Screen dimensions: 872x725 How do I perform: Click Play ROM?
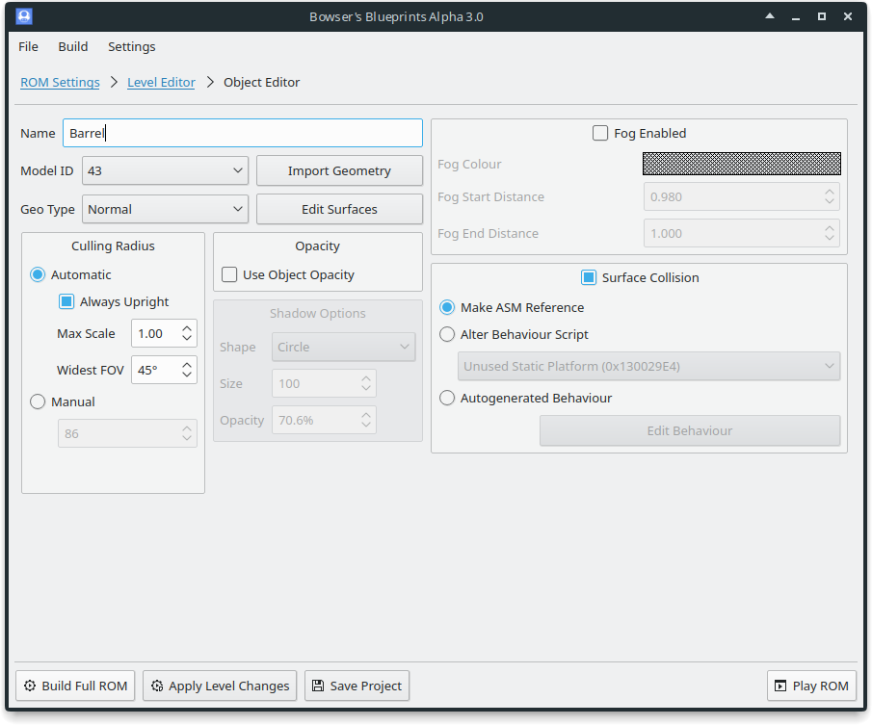811,686
